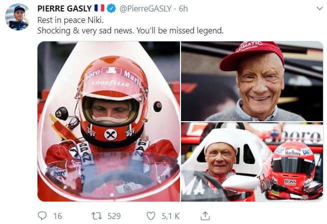View the bottom-right photo with helmet on car
Viewport: 327px width, 224px height.
click(252, 162)
